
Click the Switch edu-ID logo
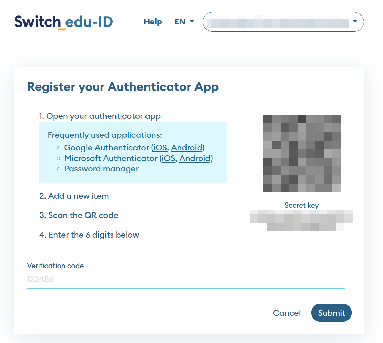[64, 22]
